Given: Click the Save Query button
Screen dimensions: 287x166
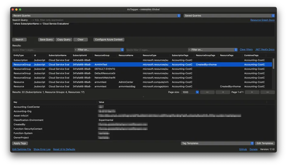Looking at the screenshot, I should coord(46,39).
